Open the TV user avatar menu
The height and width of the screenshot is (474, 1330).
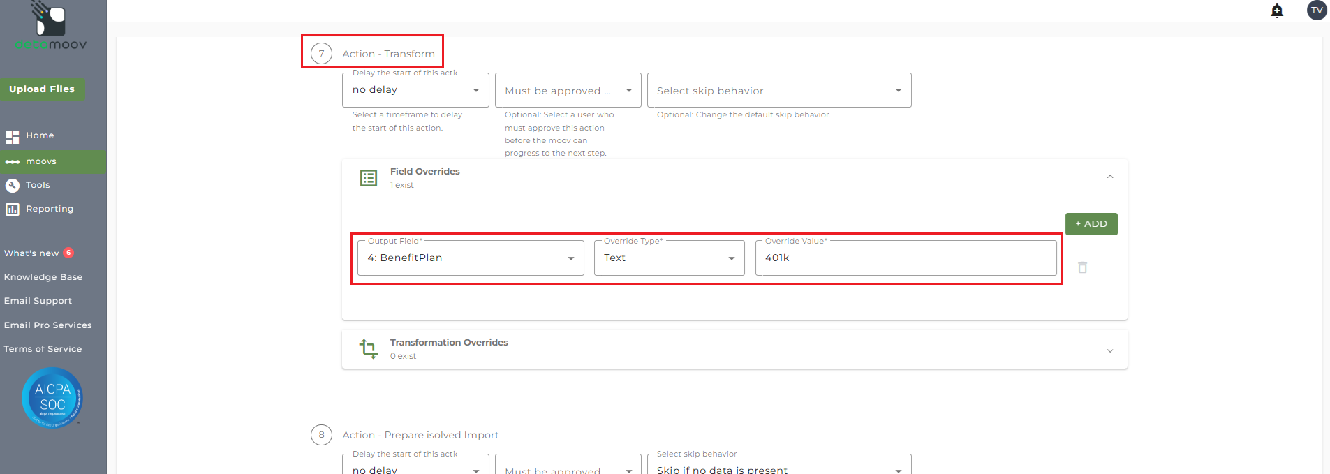[x=1316, y=10]
